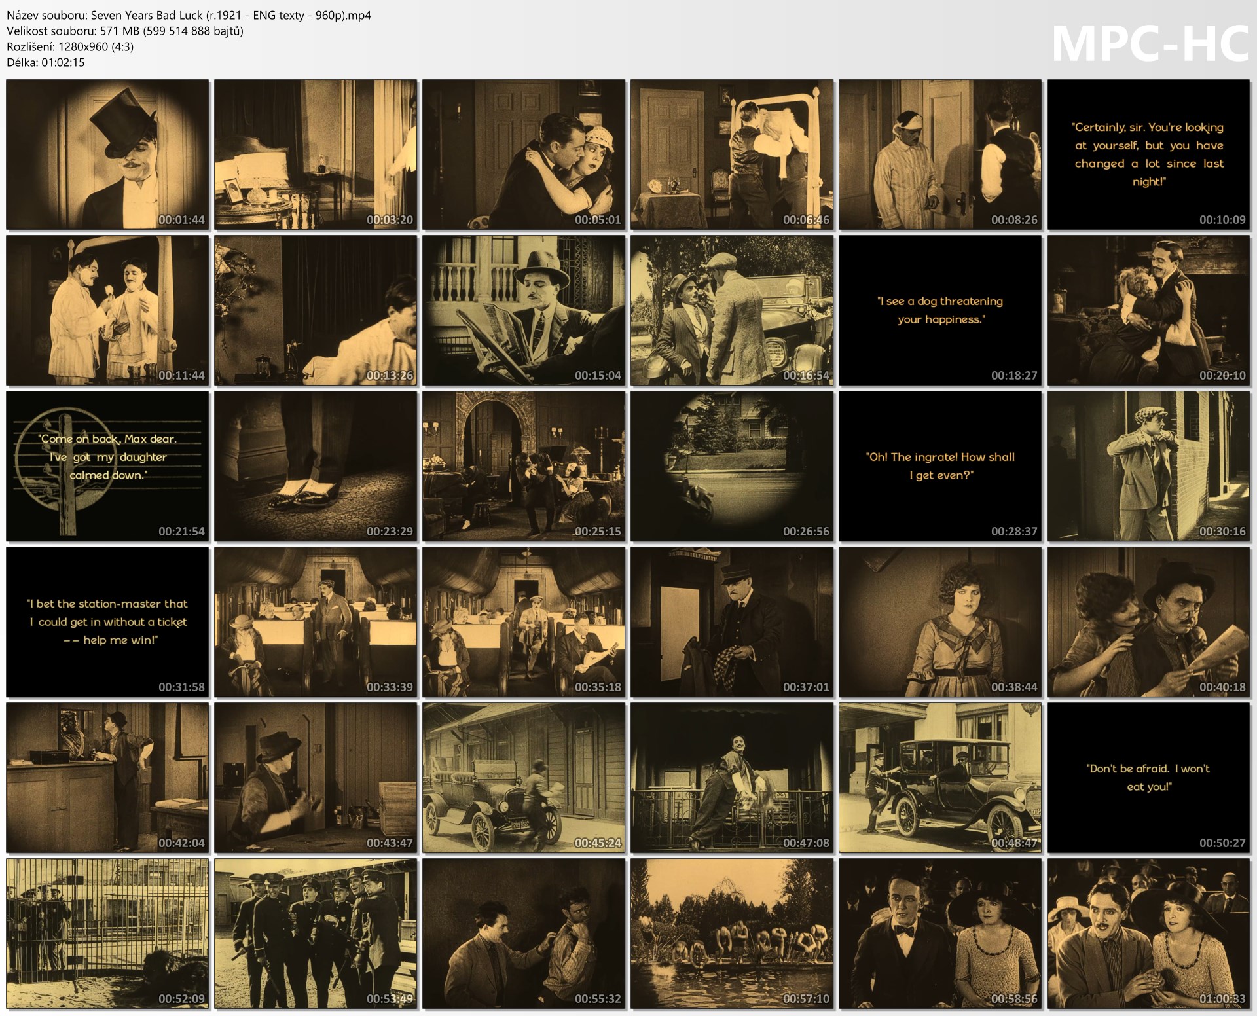This screenshot has height=1016, width=1257.
Task: Click the intertitle thumbnail at 00:10:09
Action: pyautogui.click(x=1148, y=154)
